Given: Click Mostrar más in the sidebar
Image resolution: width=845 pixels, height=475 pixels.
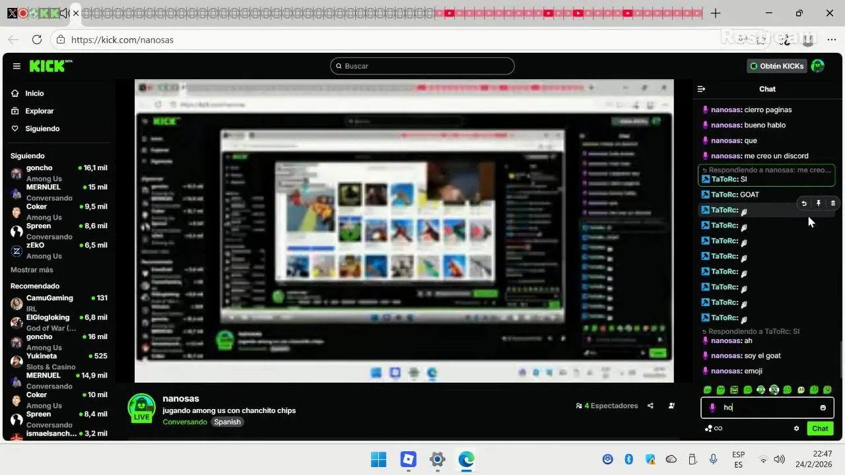Looking at the screenshot, I should (x=32, y=270).
